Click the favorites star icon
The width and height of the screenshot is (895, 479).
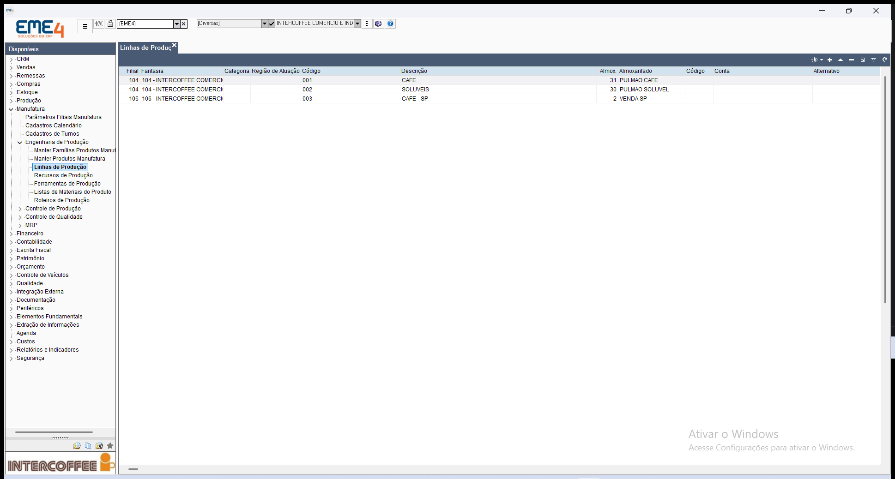click(110, 446)
